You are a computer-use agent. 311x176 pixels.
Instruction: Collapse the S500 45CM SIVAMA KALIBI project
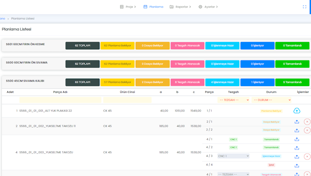point(25,81)
